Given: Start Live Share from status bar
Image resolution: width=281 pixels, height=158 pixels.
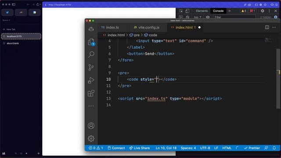Looking at the screenshot, I should pos(140,148).
